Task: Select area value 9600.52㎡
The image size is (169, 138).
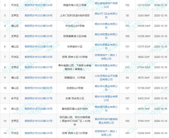Action: click(x=144, y=57)
